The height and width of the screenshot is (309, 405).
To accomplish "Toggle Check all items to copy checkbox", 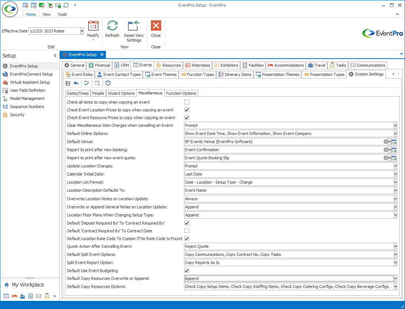I will 187,102.
